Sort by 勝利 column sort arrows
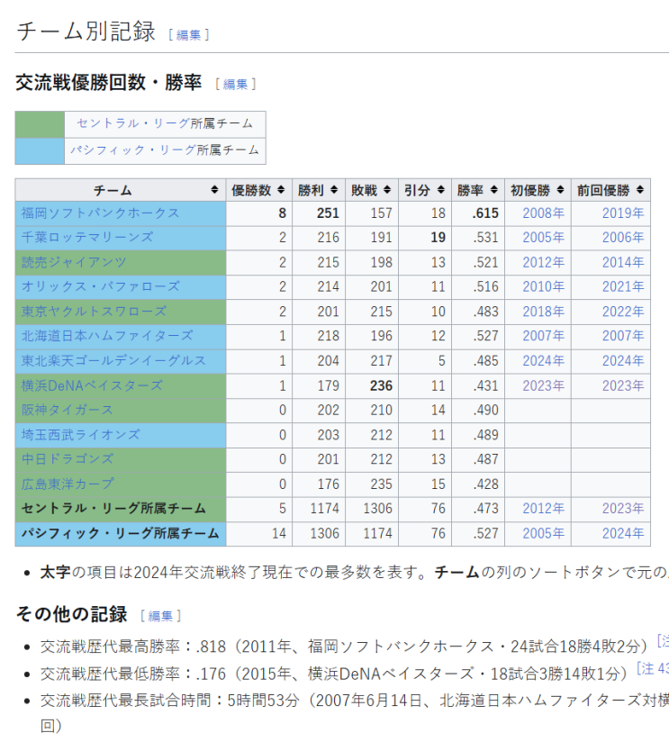669x742 pixels. click(334, 190)
